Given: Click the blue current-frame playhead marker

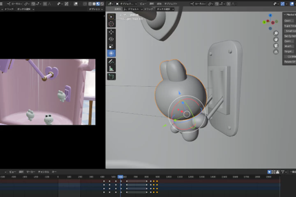Looking at the screenshot, I should tap(120, 177).
